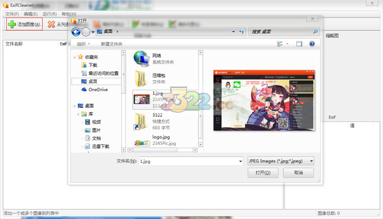Select the 收藏夹 favorites star item
Image resolution: width=383 pixels, height=219 pixels.
pos(88,57)
